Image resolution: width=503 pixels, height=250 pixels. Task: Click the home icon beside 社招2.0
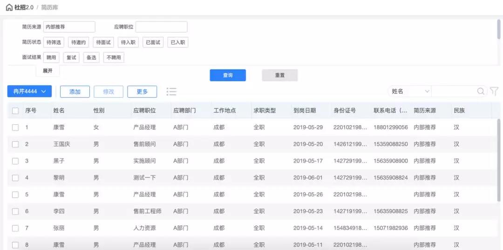tap(9, 7)
